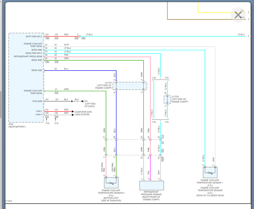Select the CAN-L label
This screenshot has height=209, width=254.
[39, 111]
